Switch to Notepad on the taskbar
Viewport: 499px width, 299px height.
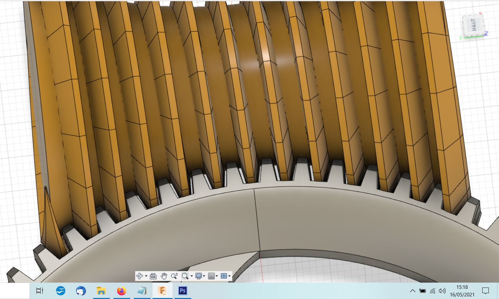pyautogui.click(x=142, y=291)
